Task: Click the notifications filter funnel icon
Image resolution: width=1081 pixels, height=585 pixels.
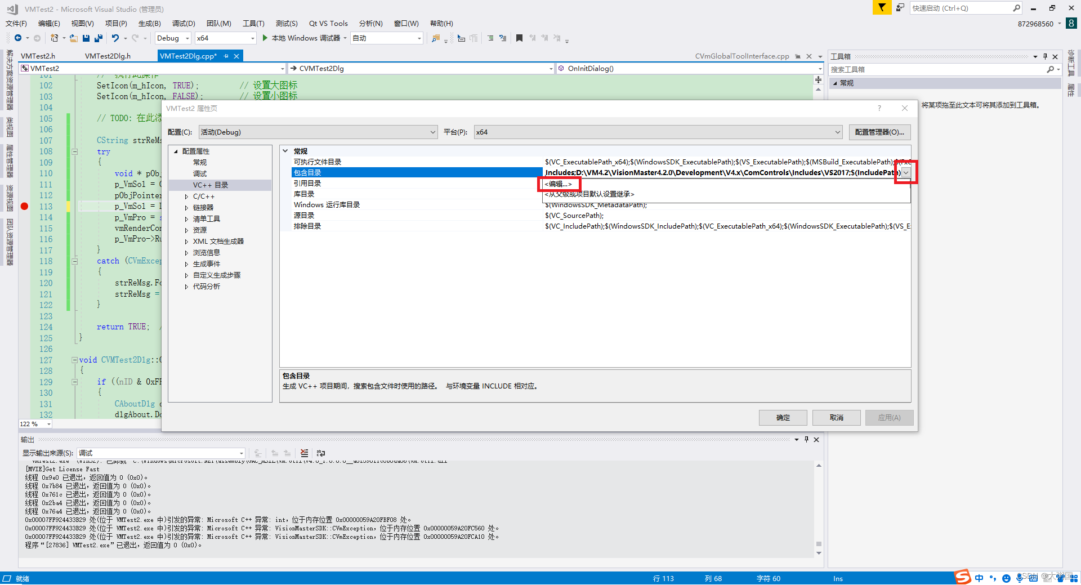Action: coord(882,7)
